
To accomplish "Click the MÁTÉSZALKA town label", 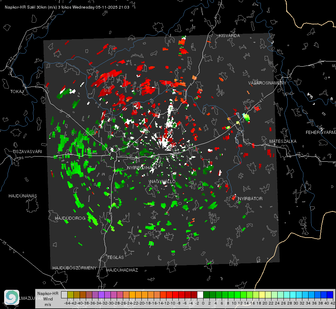I will pos(283,141).
